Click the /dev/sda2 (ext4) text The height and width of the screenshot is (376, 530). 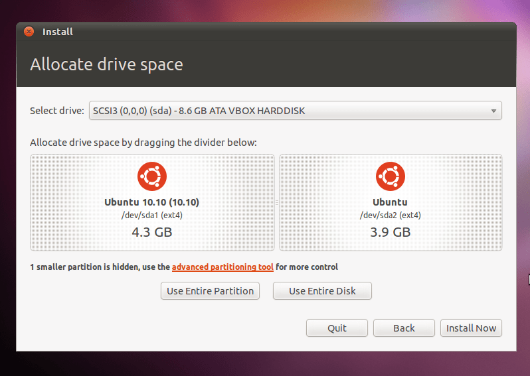click(x=391, y=216)
